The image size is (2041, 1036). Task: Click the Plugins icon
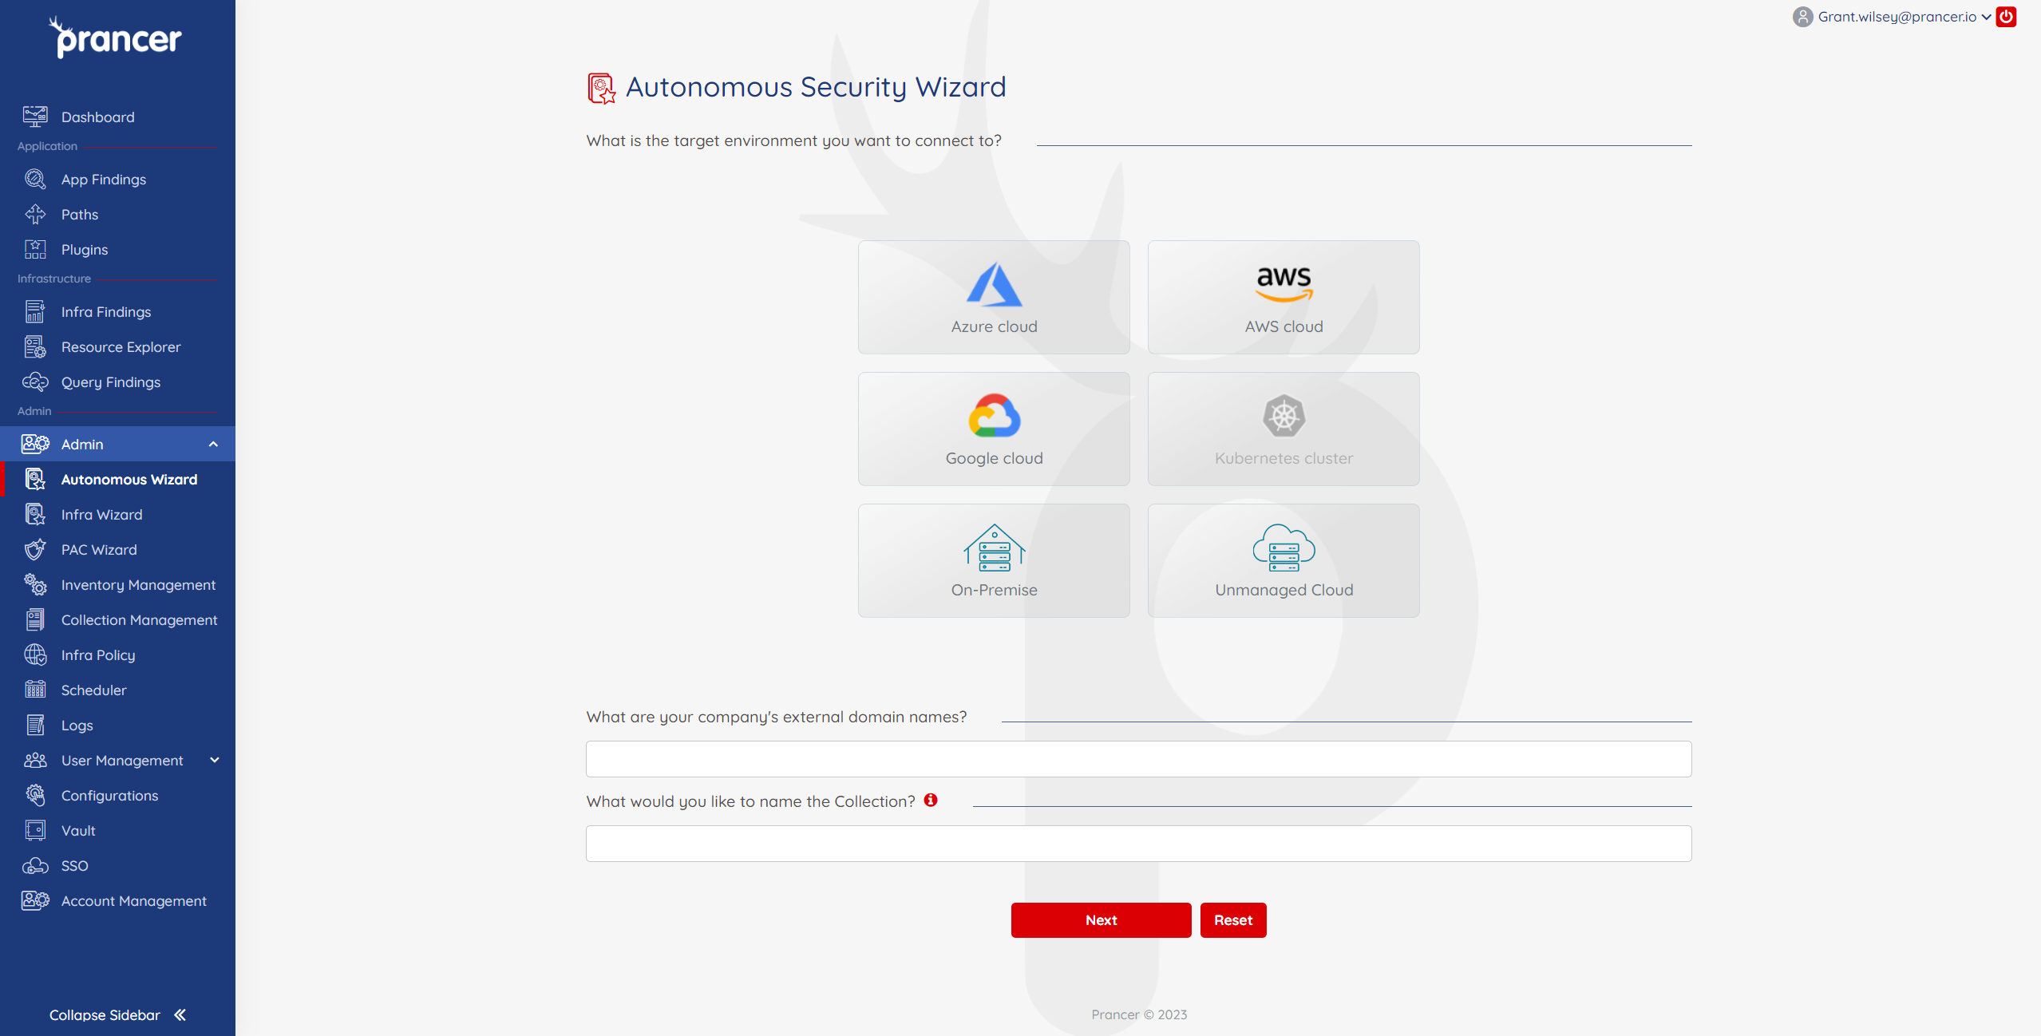pyautogui.click(x=35, y=249)
